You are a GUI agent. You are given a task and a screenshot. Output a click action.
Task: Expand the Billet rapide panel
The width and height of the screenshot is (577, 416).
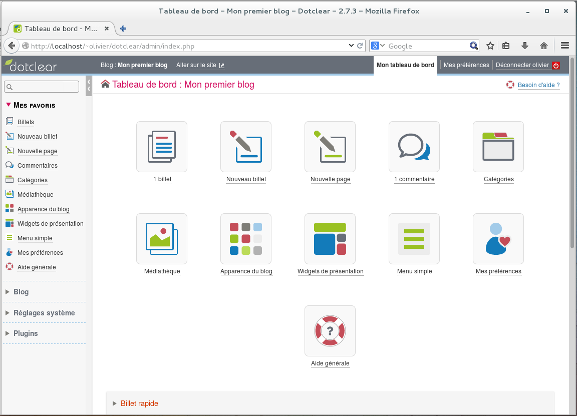tap(139, 403)
